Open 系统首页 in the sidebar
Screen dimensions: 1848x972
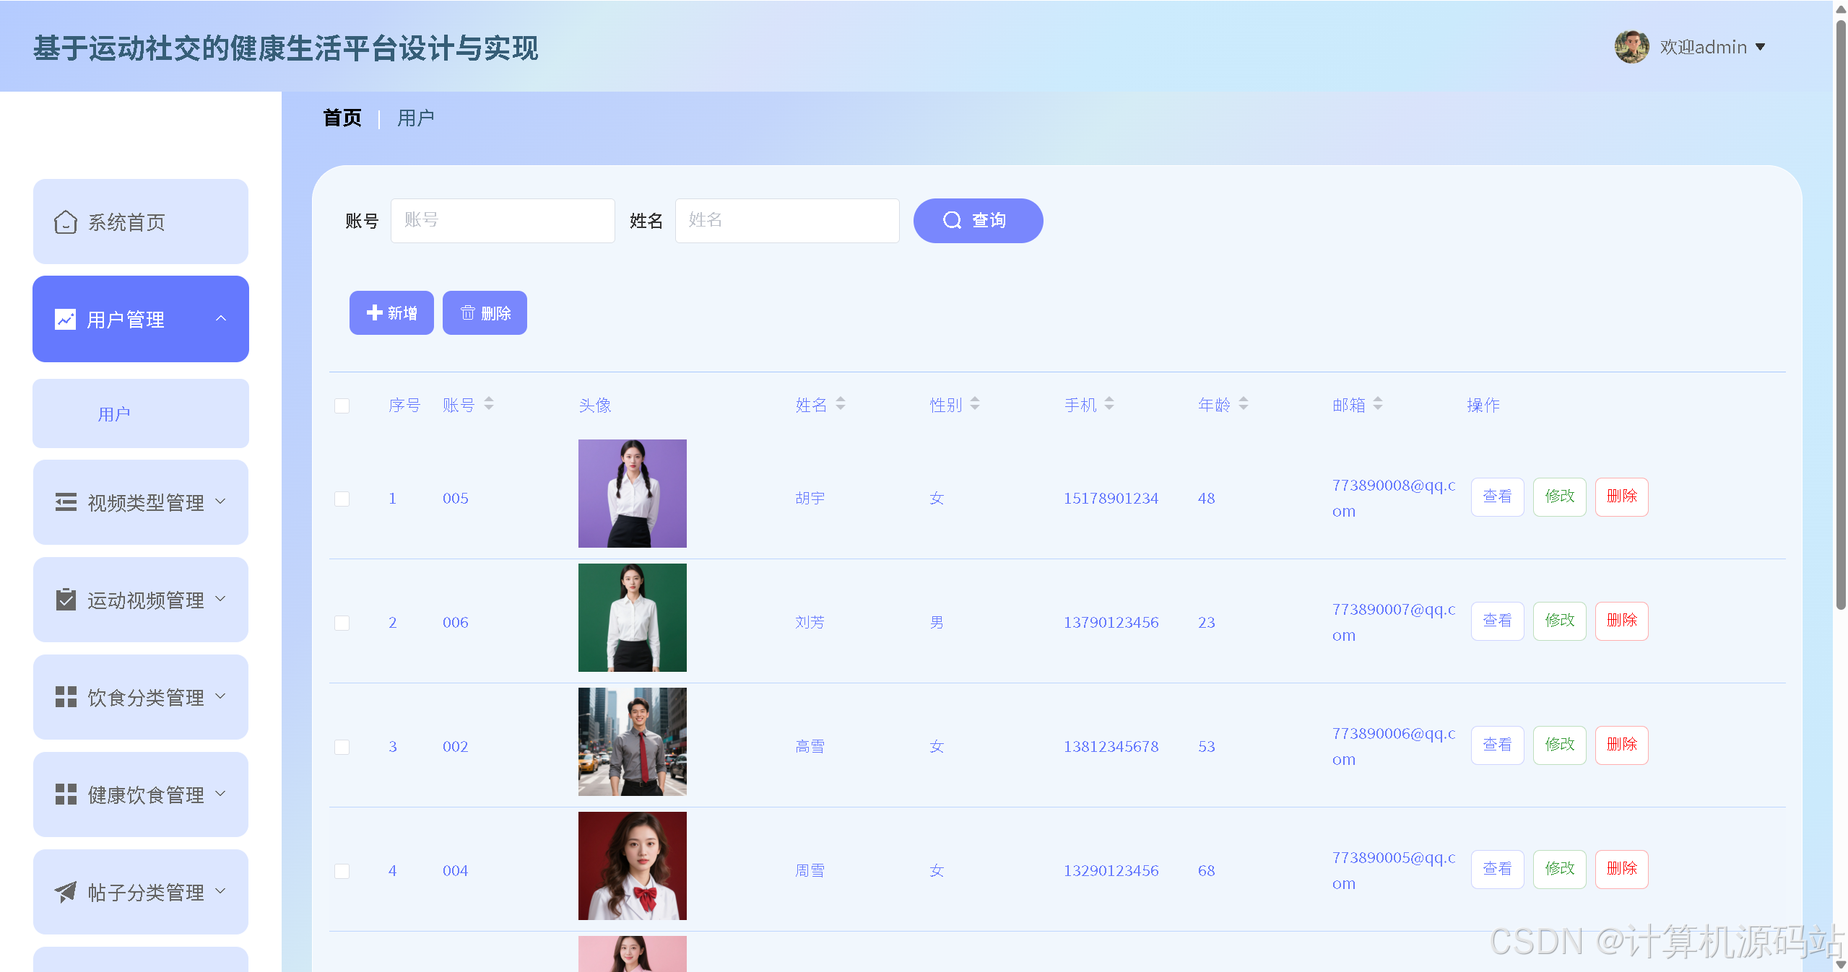[x=141, y=222]
